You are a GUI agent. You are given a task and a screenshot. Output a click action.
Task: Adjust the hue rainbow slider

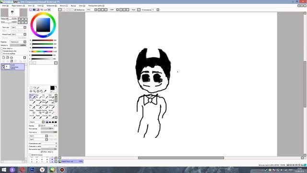point(42,51)
